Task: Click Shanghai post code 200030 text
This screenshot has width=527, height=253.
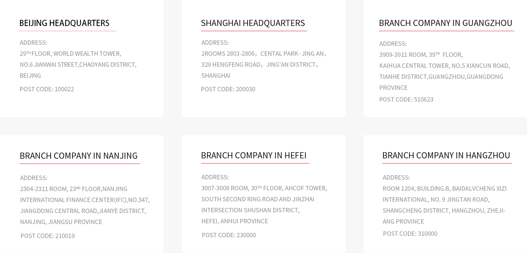Action: tap(228, 89)
